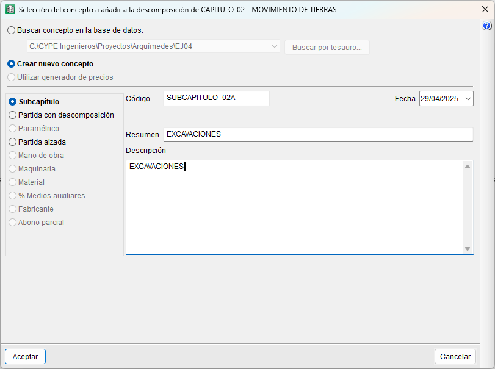Screen dimensions: 495x369
Task: Choose the Maquinaria concept type
Action: [x=32, y=169]
